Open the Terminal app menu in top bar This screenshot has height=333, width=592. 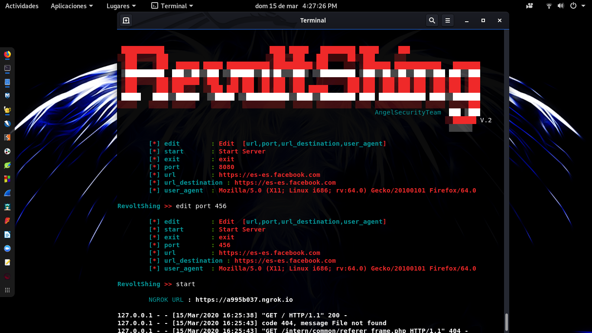pos(172,6)
